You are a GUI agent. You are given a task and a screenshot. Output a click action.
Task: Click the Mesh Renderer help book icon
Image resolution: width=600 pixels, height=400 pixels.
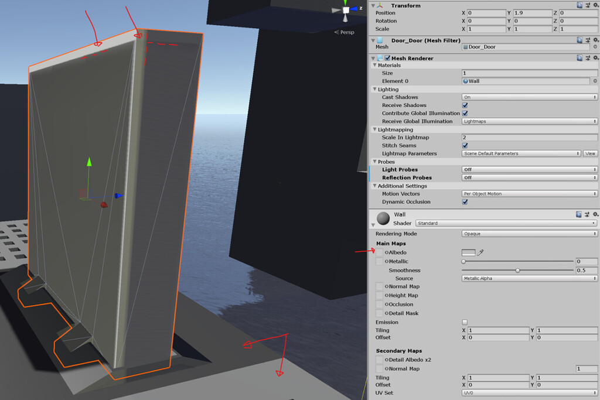579,58
